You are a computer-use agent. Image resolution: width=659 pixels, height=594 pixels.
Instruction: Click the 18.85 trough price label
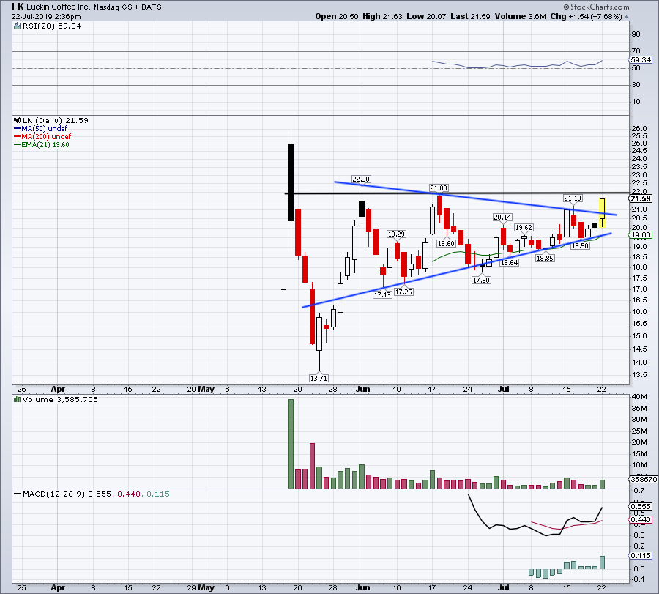coord(545,258)
